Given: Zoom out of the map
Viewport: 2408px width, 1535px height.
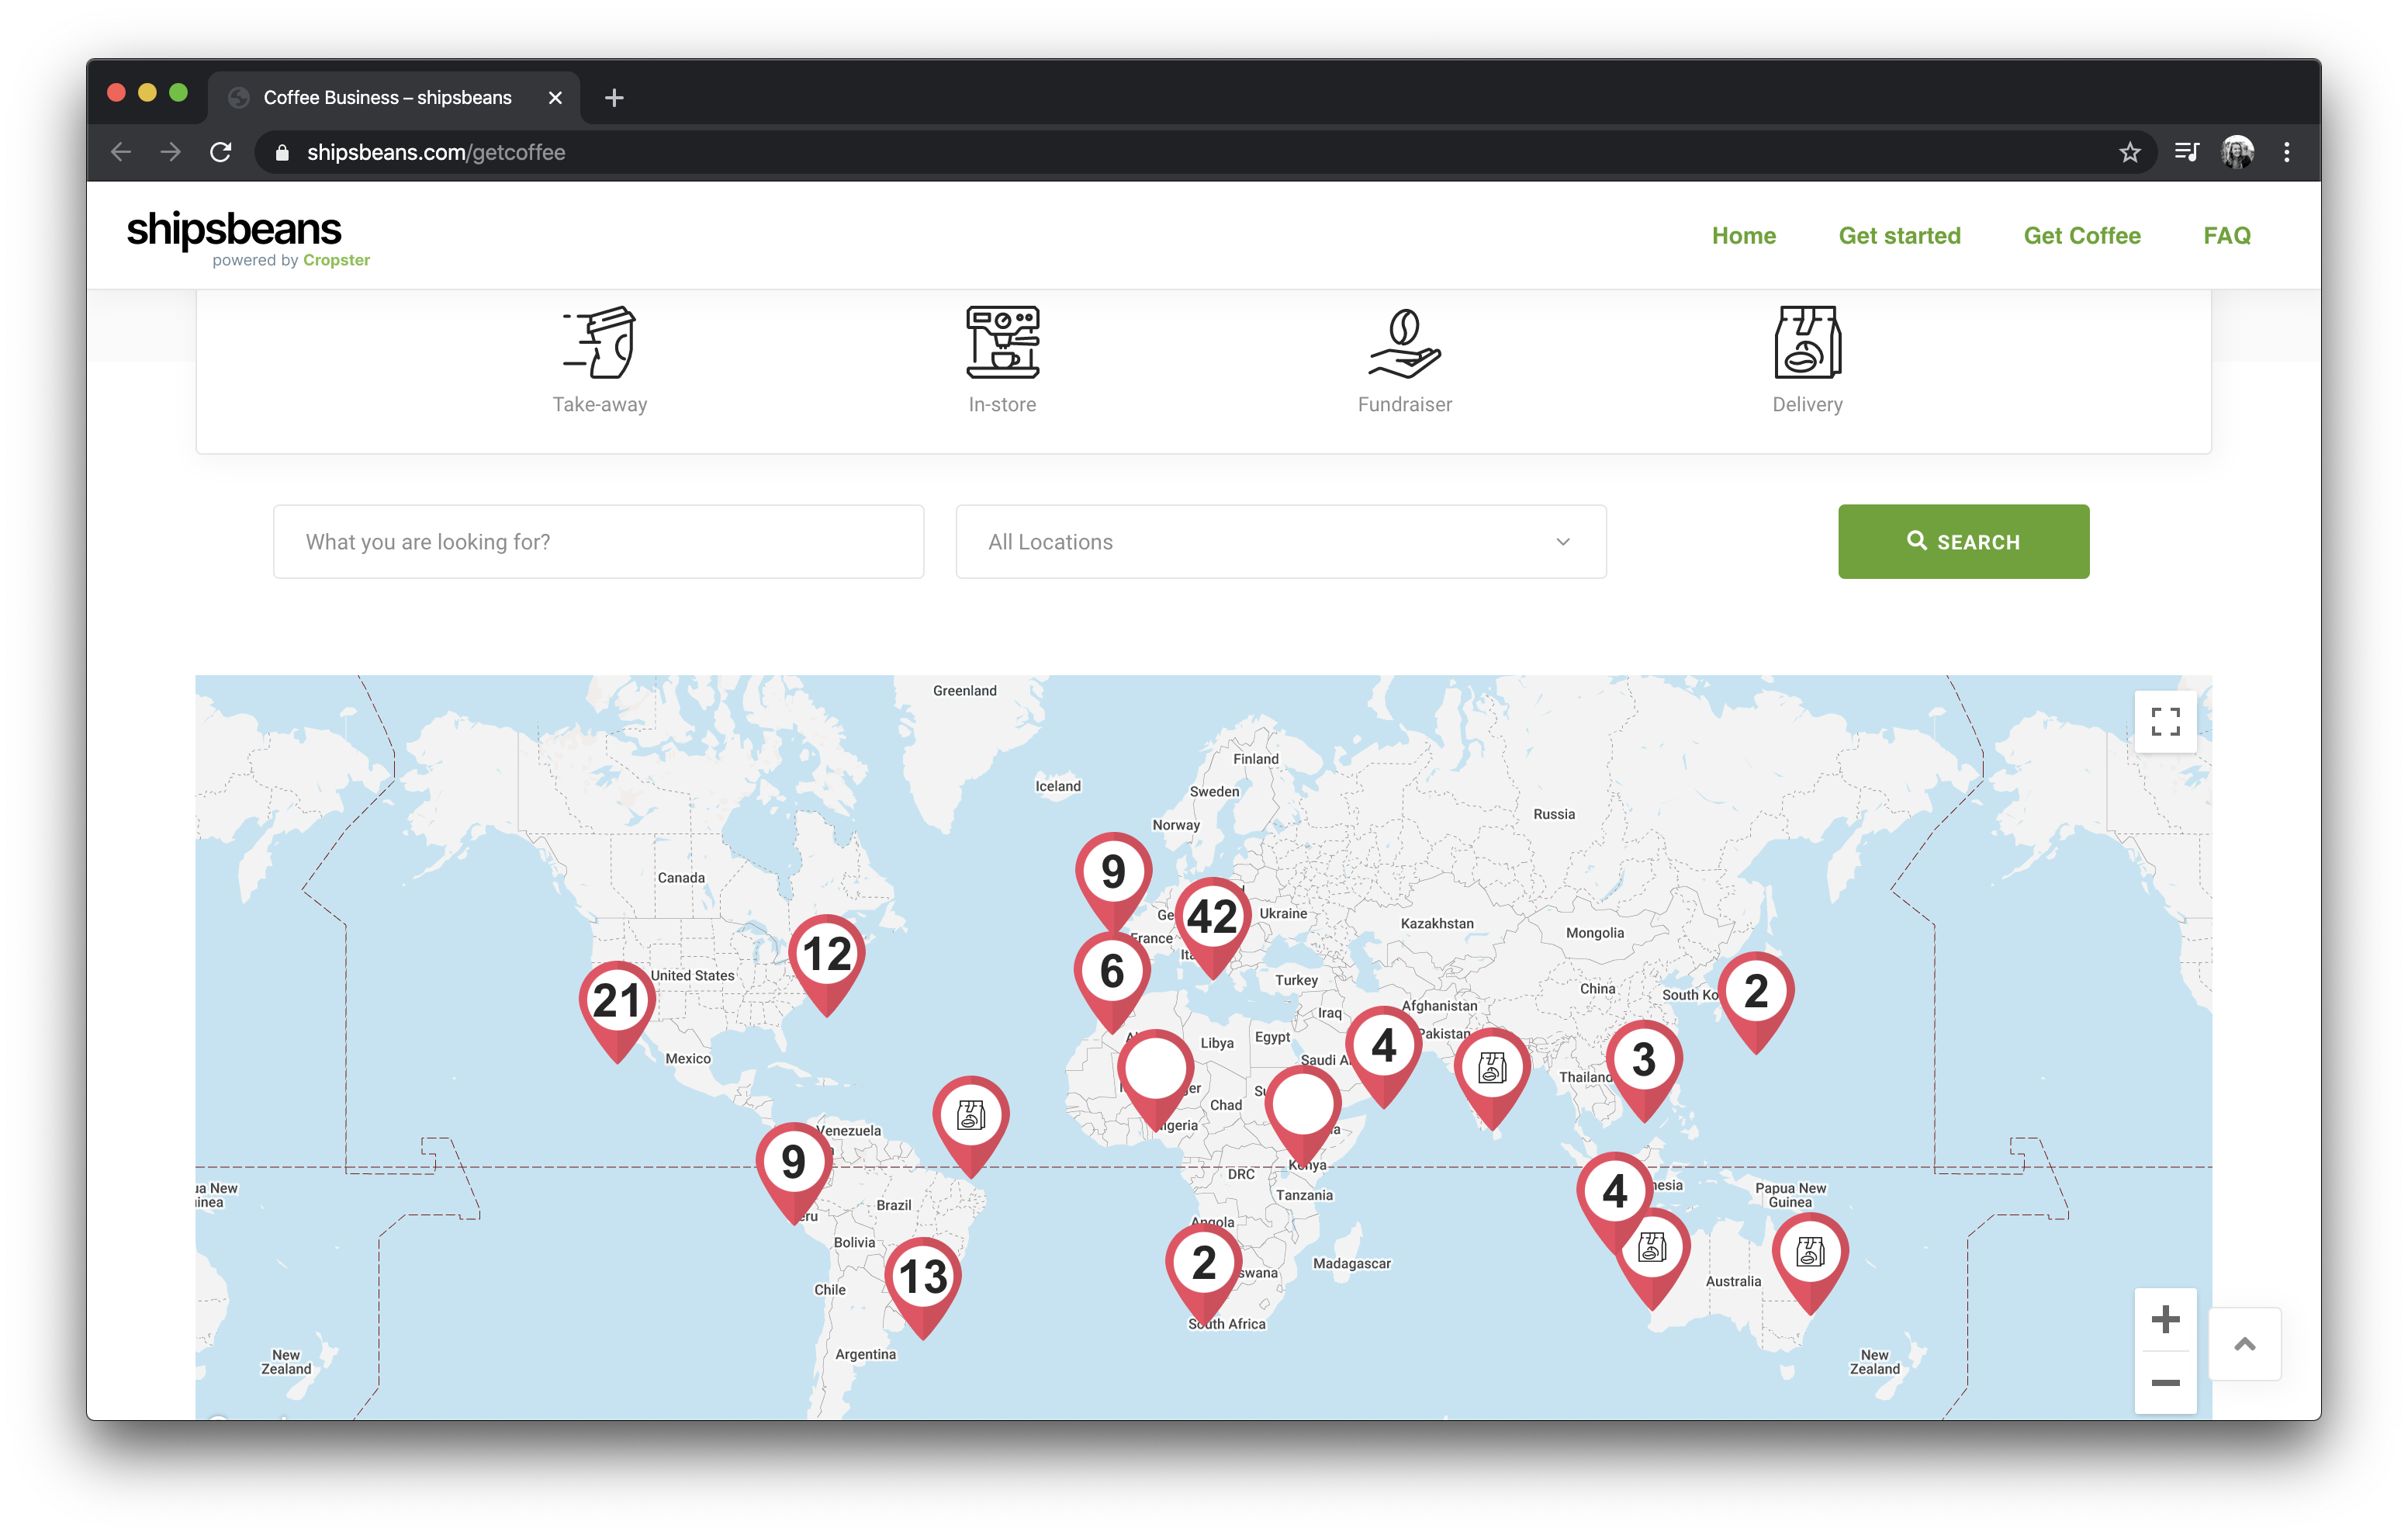Looking at the screenshot, I should click(x=2165, y=1382).
